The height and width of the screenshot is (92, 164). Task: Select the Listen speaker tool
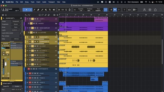[54, 10]
